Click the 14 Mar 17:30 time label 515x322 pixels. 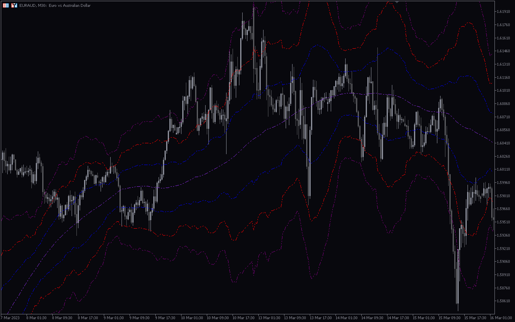pyautogui.click(x=398, y=318)
